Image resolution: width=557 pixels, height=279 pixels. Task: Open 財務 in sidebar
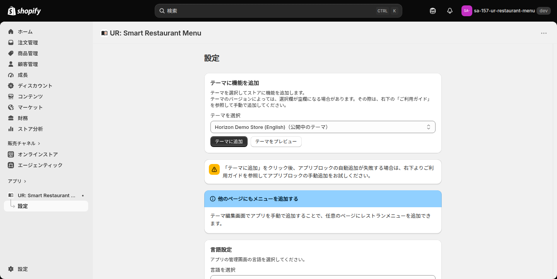[x=46, y=118]
